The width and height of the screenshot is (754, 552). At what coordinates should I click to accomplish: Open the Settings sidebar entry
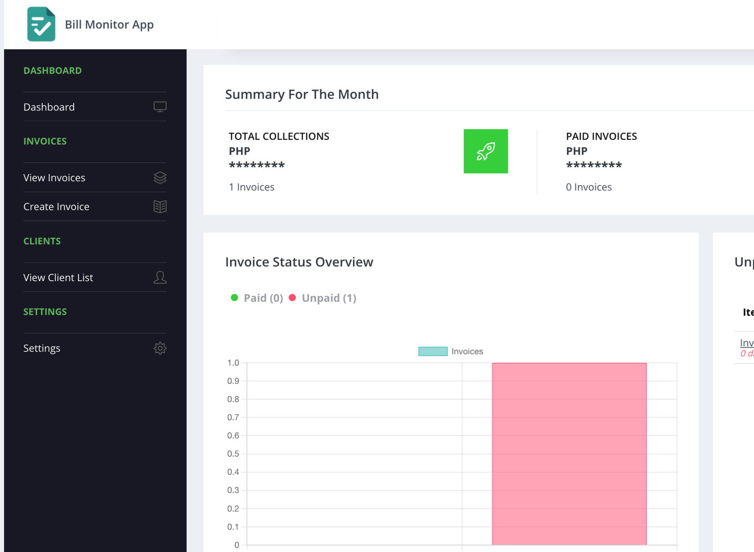tap(42, 348)
